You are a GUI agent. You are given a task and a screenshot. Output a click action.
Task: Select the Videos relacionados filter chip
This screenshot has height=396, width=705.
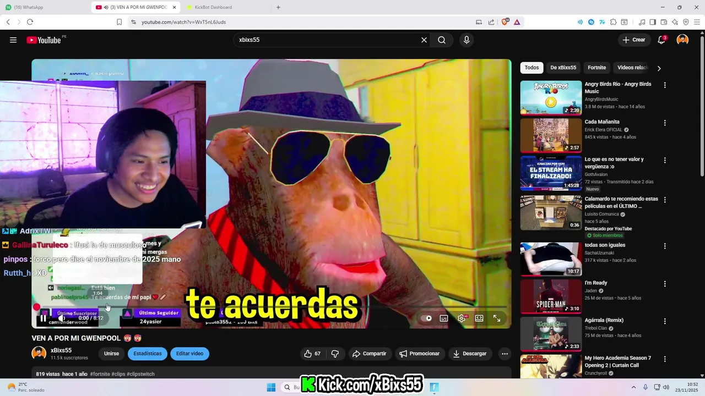coord(632,68)
